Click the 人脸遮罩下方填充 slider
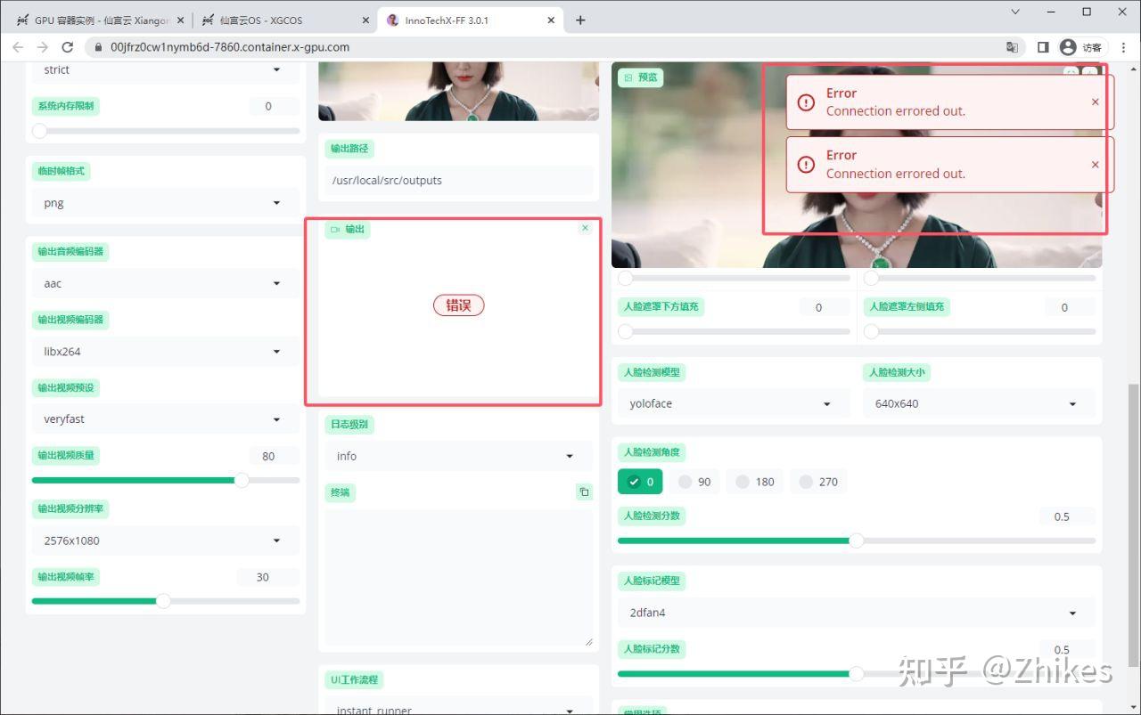The height and width of the screenshot is (715, 1141). [734, 331]
